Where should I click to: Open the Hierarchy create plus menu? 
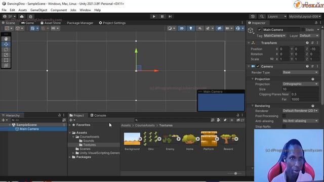[x=5, y=120]
